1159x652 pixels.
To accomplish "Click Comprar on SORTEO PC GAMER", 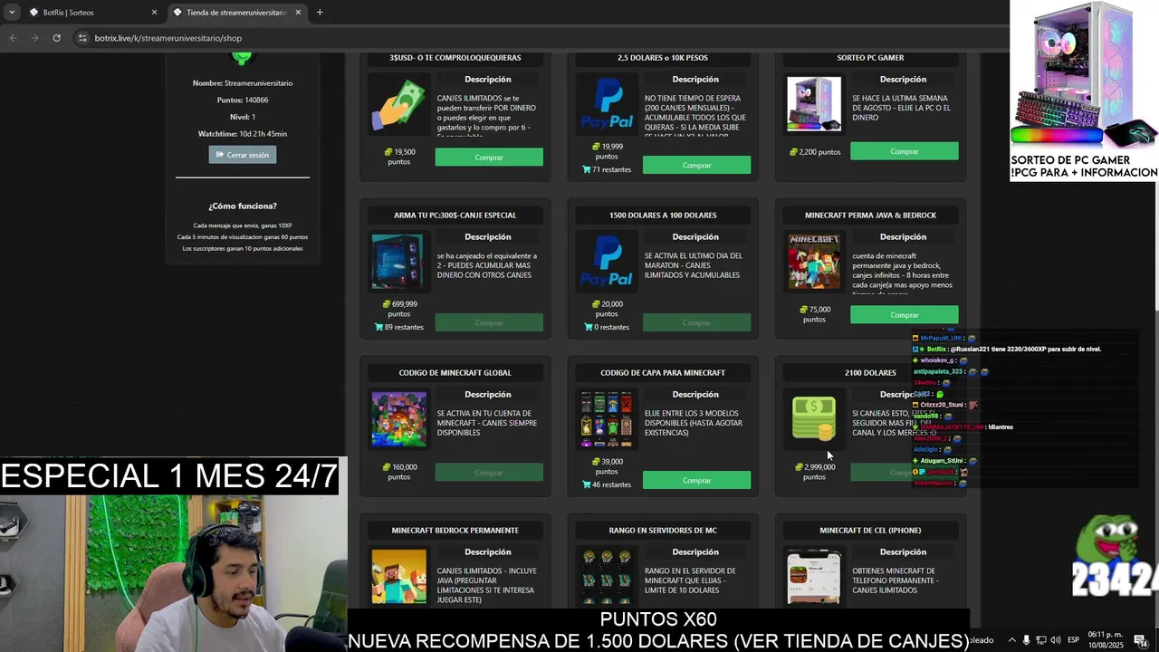I will (x=904, y=151).
